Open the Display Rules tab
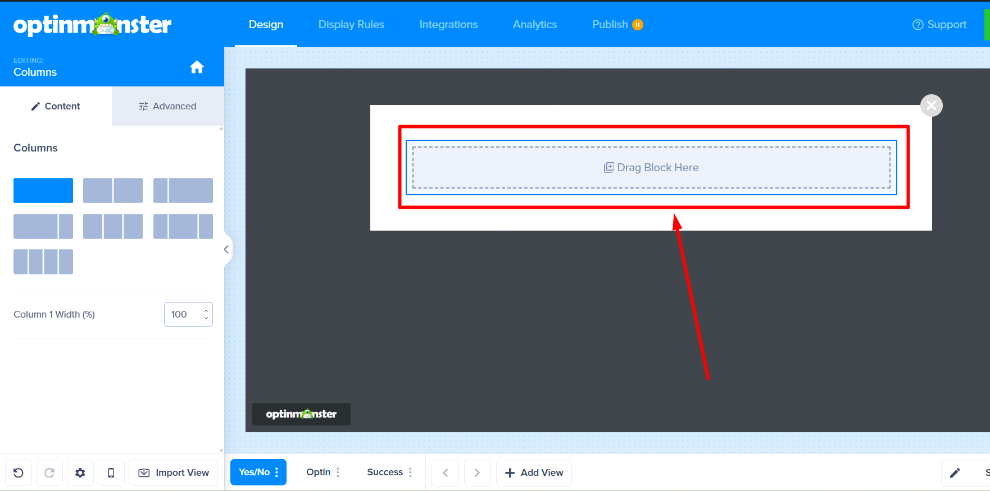Viewport: 990px width, 491px height. (351, 25)
